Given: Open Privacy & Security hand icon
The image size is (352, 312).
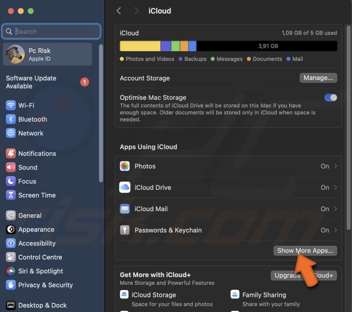Looking at the screenshot, I should (11, 285).
